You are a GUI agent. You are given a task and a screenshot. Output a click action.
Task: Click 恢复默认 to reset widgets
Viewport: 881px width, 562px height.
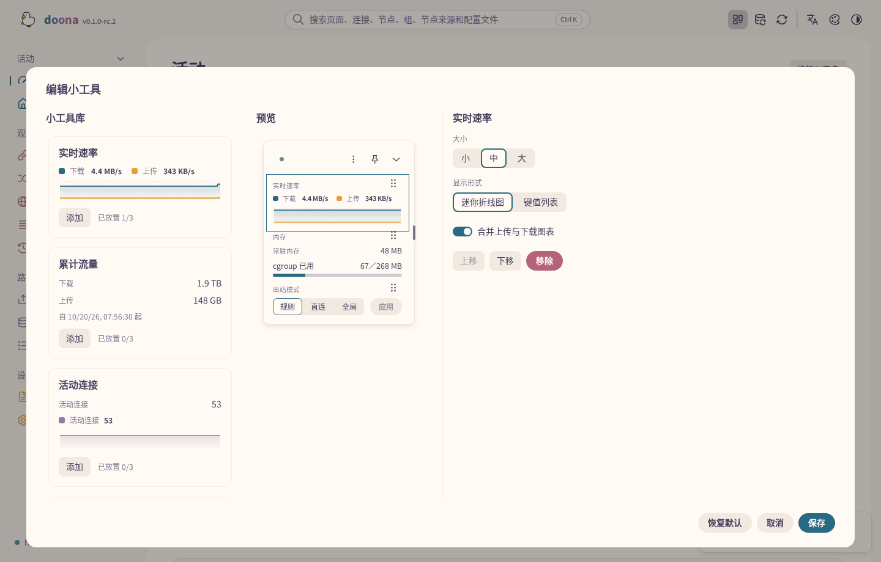(x=725, y=523)
